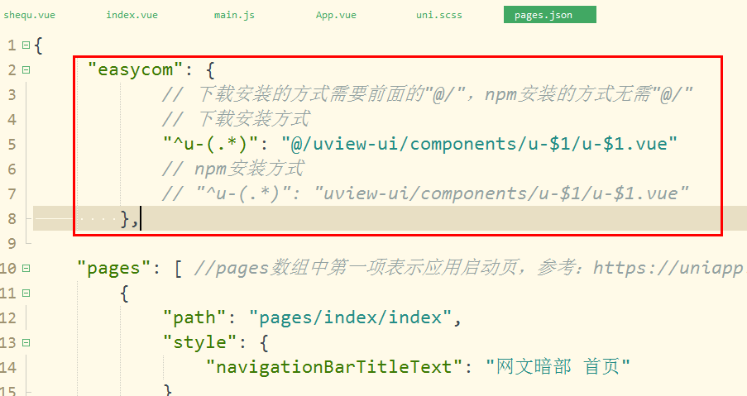Screen dimensions: 747x396
Task: Collapse the pages array on line 10
Action: 26,268
